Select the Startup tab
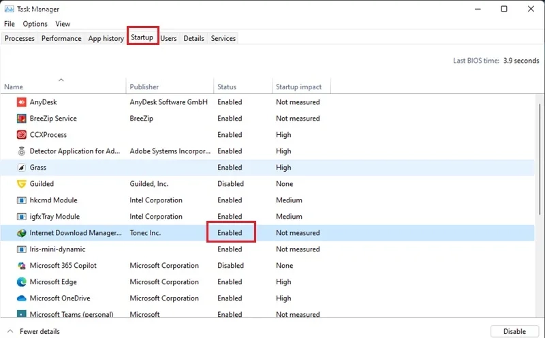The image size is (545, 338). tap(142, 37)
